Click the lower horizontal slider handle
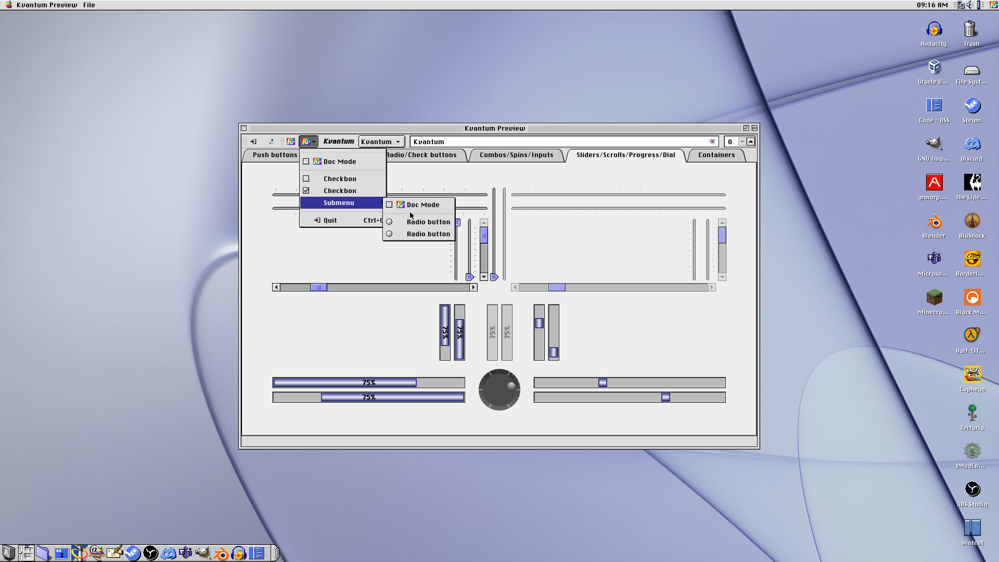The height and width of the screenshot is (562, 999). click(665, 398)
